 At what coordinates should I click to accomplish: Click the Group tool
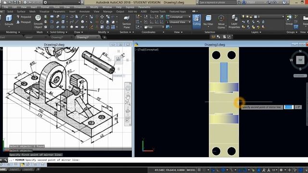coord(289,20)
